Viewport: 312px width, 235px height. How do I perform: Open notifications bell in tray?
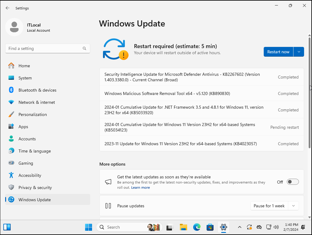303,227
